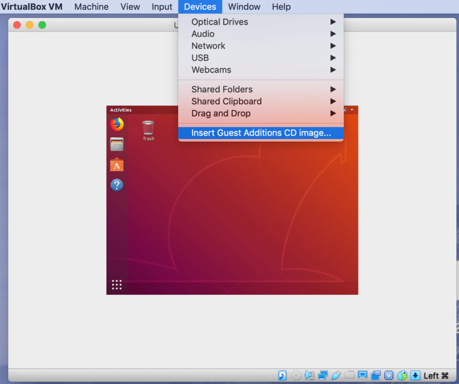Open the View menu
The image size is (459, 384).
130,7
